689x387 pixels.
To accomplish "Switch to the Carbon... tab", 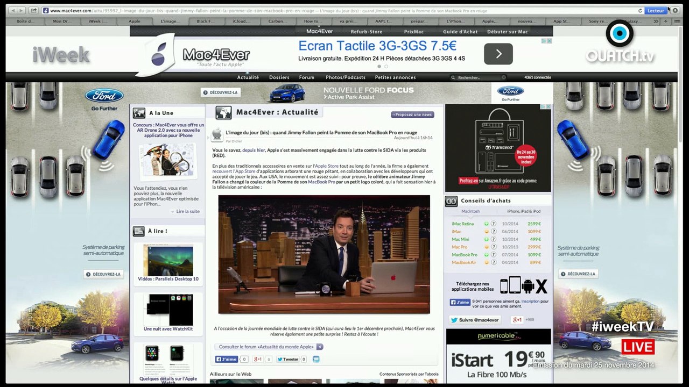I will pos(277,21).
